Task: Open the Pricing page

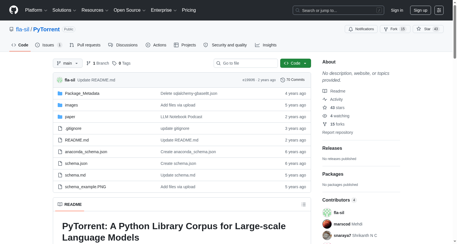Action: tap(189, 10)
